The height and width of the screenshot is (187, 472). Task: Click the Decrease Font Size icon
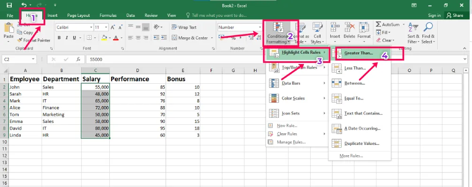[120, 27]
